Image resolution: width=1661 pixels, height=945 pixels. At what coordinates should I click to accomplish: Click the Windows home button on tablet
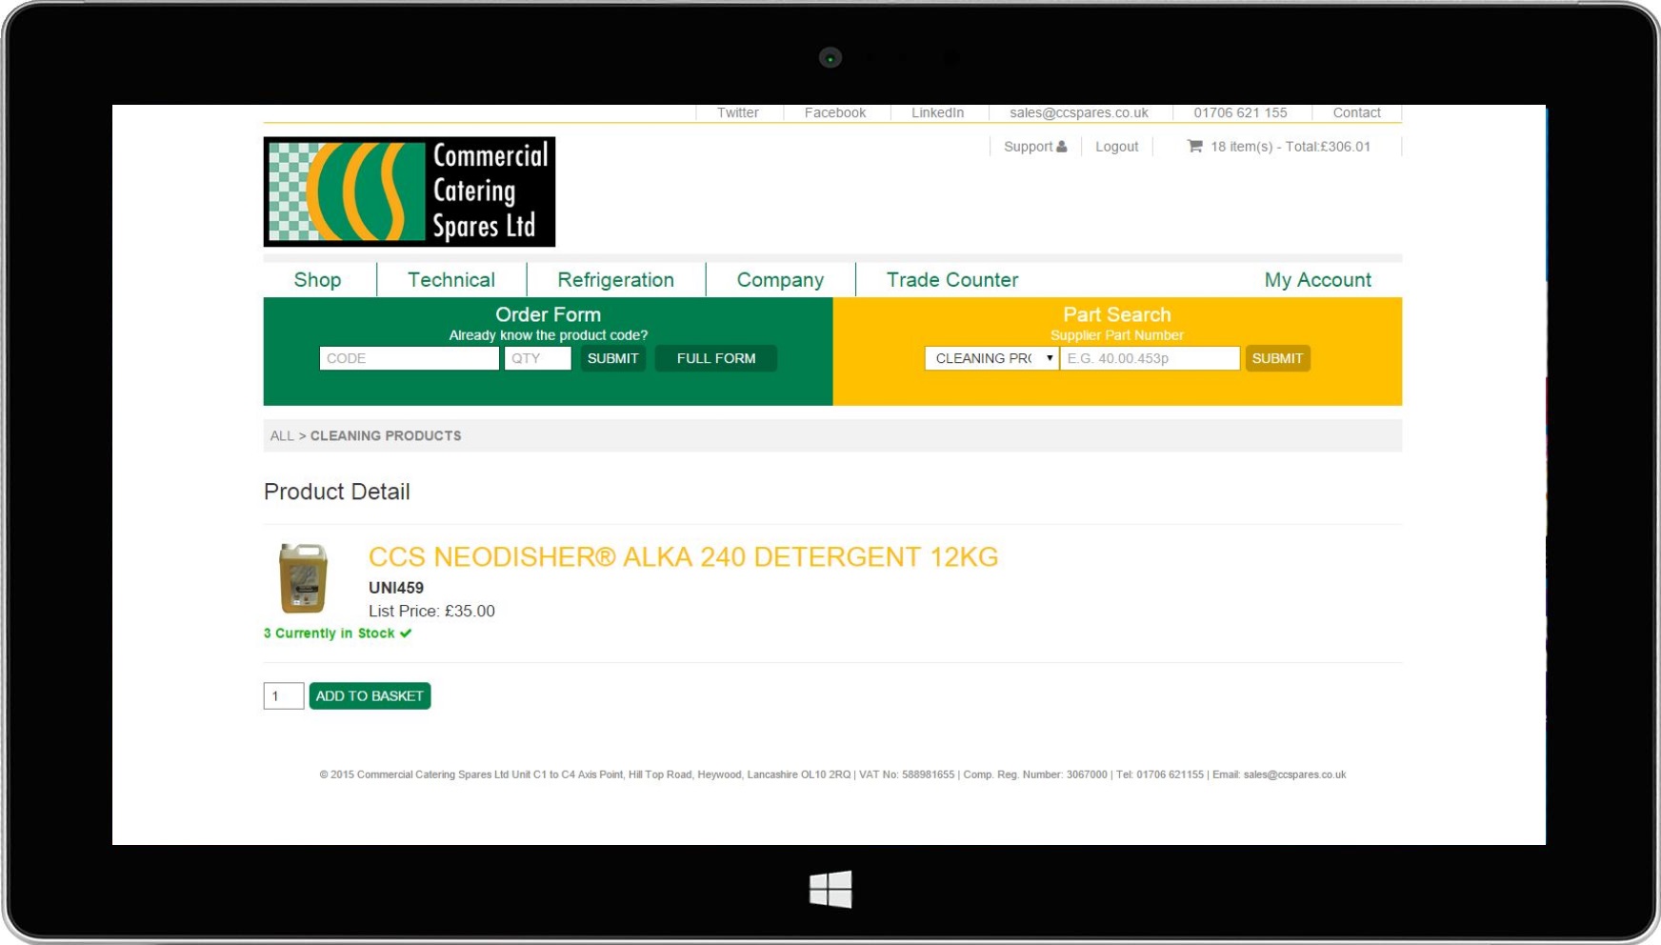pos(830,889)
